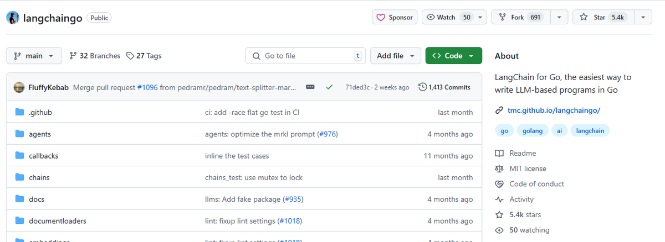
Task: Expand commit message ellipsis button
Action: pos(310,87)
